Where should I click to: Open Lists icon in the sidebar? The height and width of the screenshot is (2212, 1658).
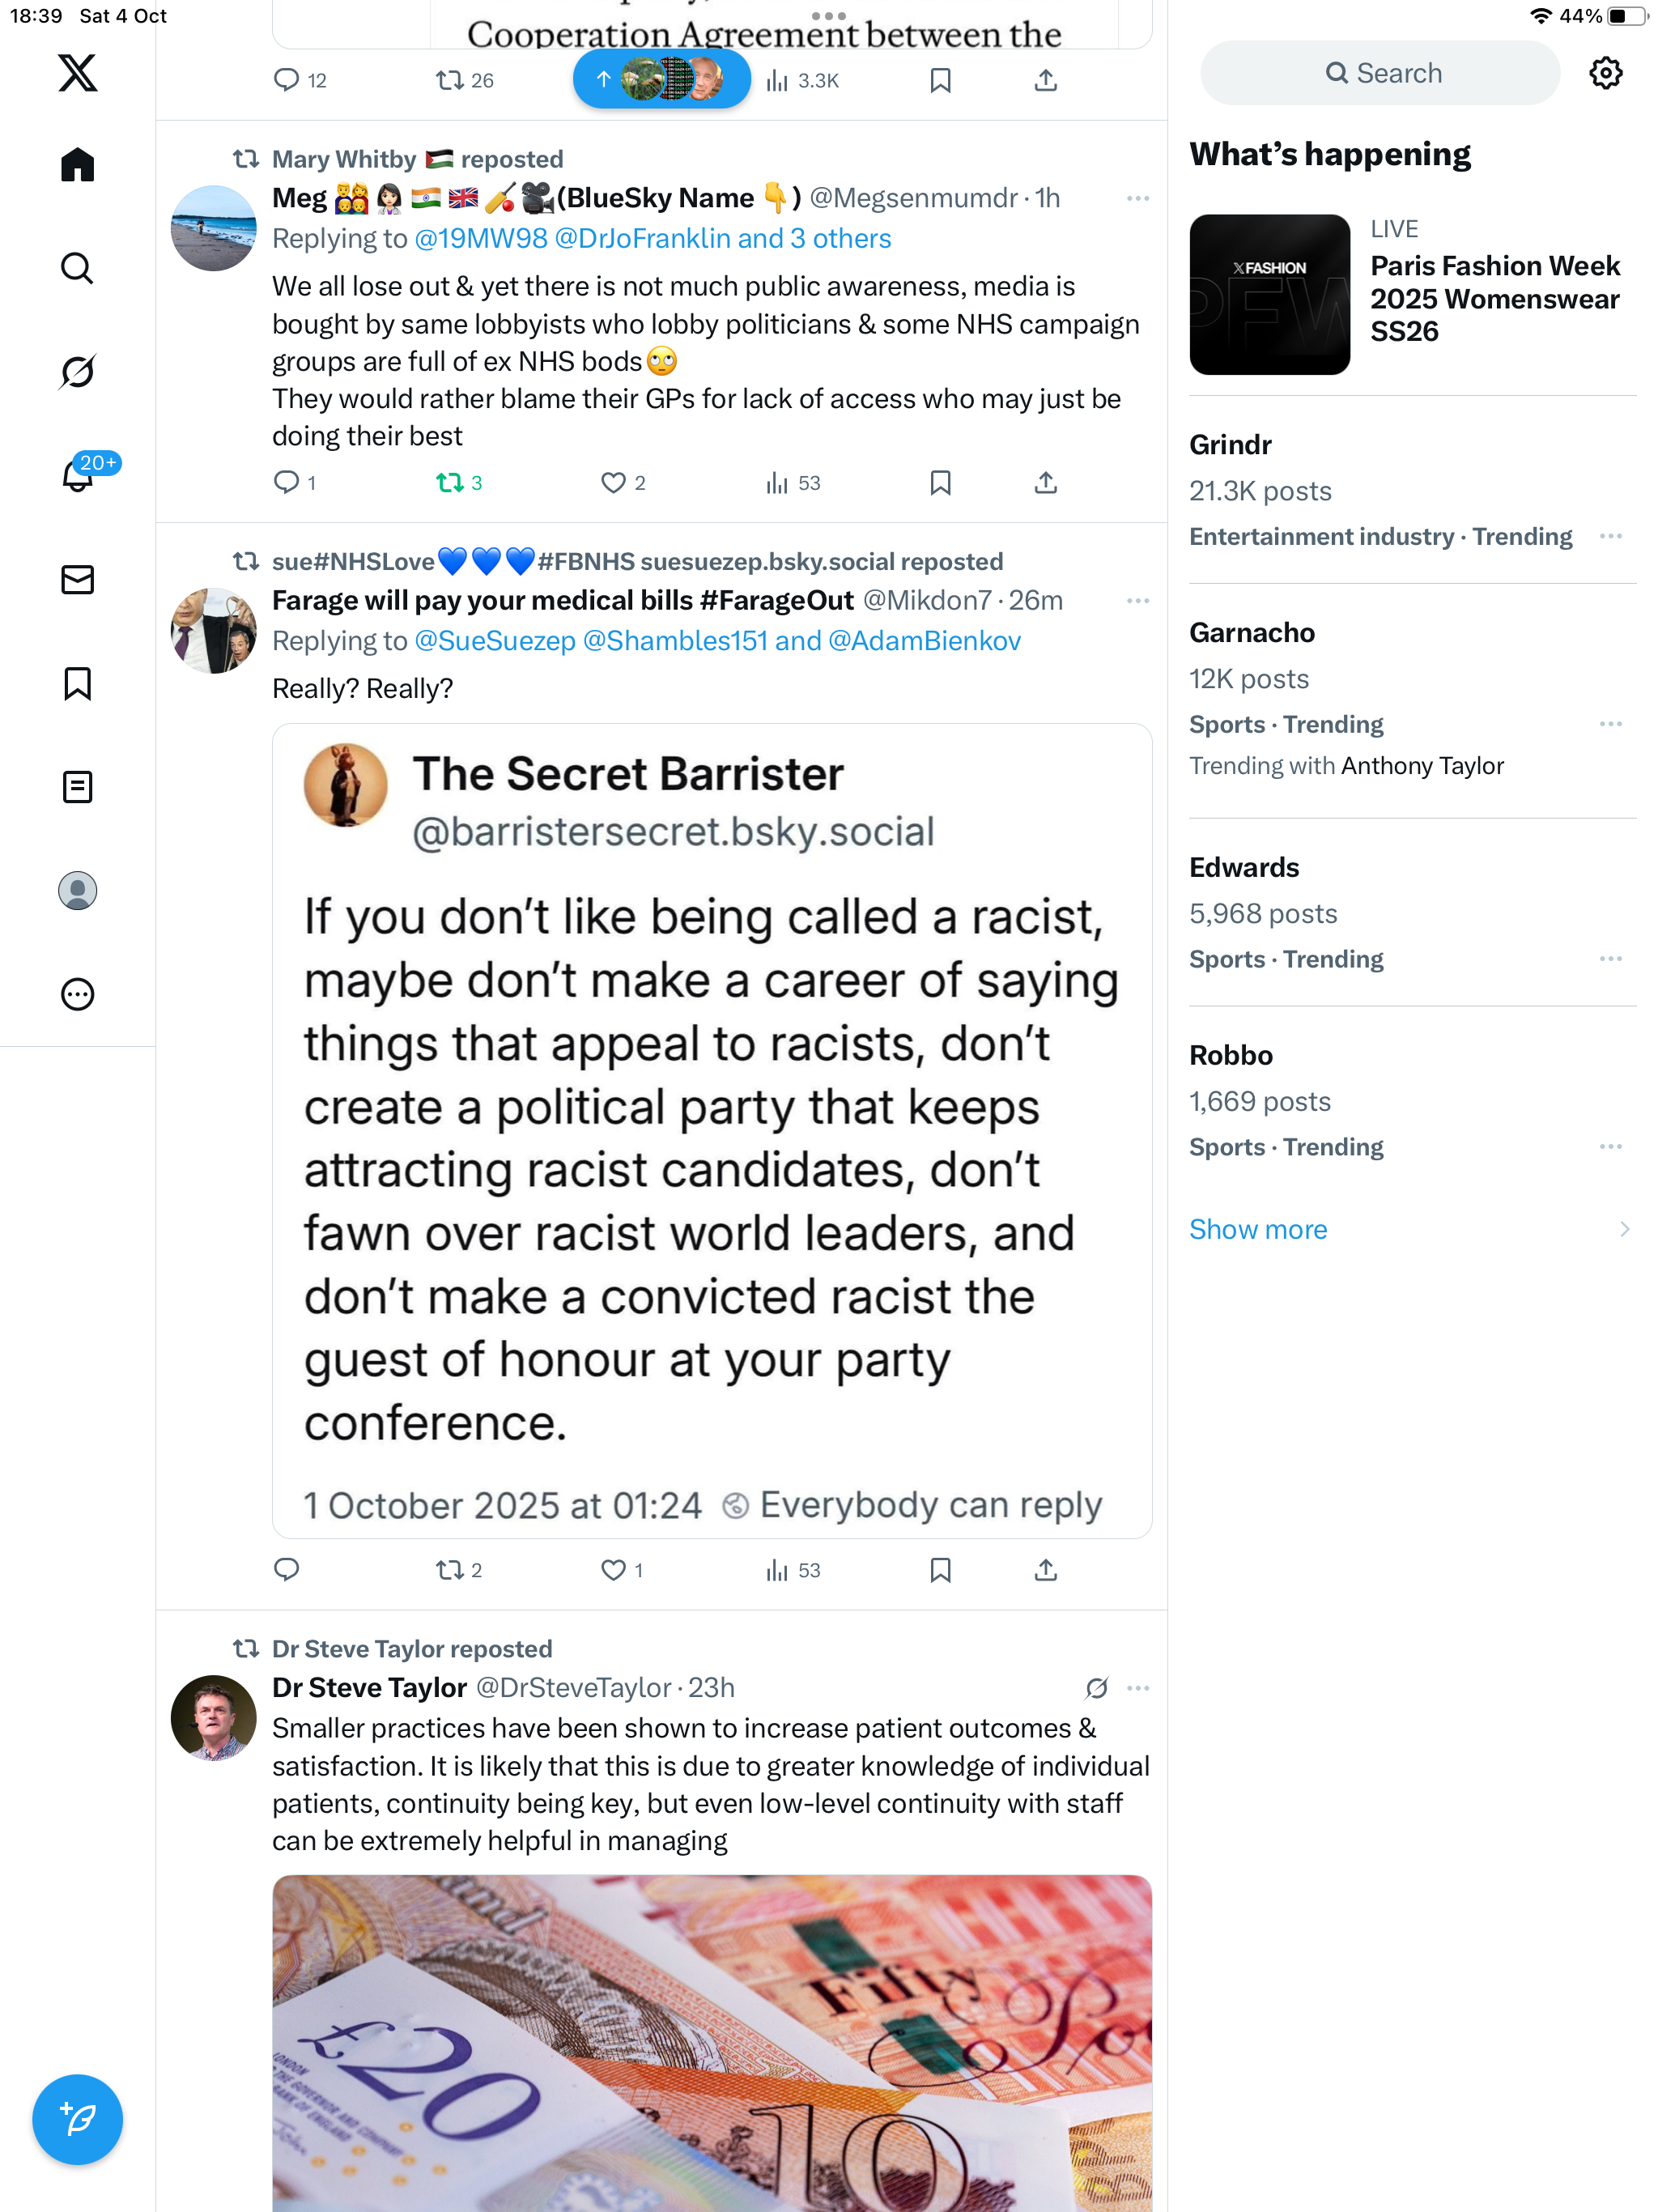(77, 787)
